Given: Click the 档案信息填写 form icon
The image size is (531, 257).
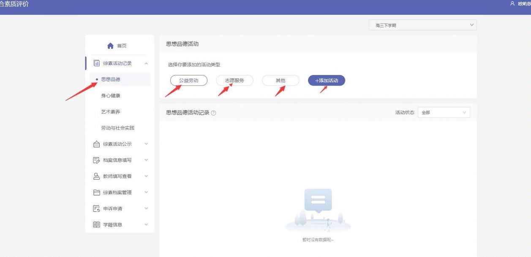Looking at the screenshot, I should (x=96, y=160).
